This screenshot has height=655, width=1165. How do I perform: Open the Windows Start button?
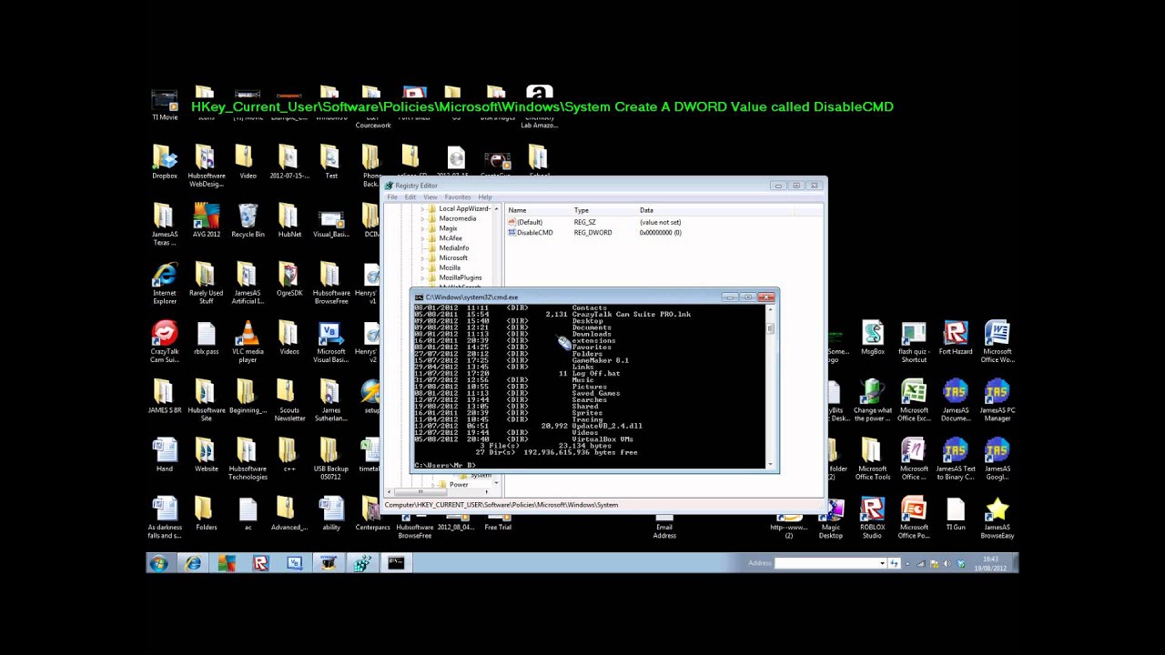pos(158,563)
